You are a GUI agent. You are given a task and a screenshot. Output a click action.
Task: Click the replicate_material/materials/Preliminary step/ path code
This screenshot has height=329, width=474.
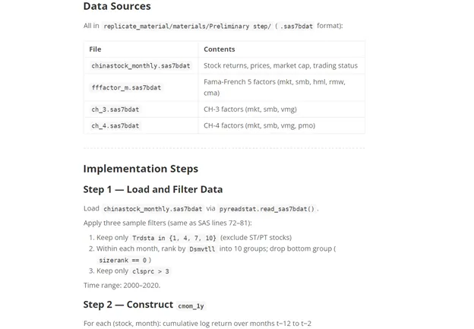pos(187,27)
